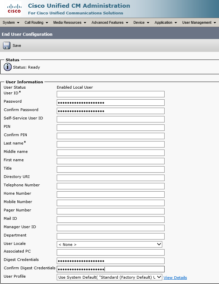Click the Confirm Digest Credentials field
This screenshot has width=219, height=284.
[x=111, y=269]
